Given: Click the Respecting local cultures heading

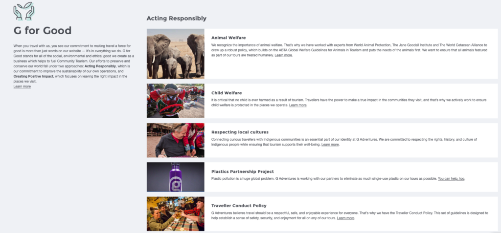Looking at the screenshot, I should (240, 132).
